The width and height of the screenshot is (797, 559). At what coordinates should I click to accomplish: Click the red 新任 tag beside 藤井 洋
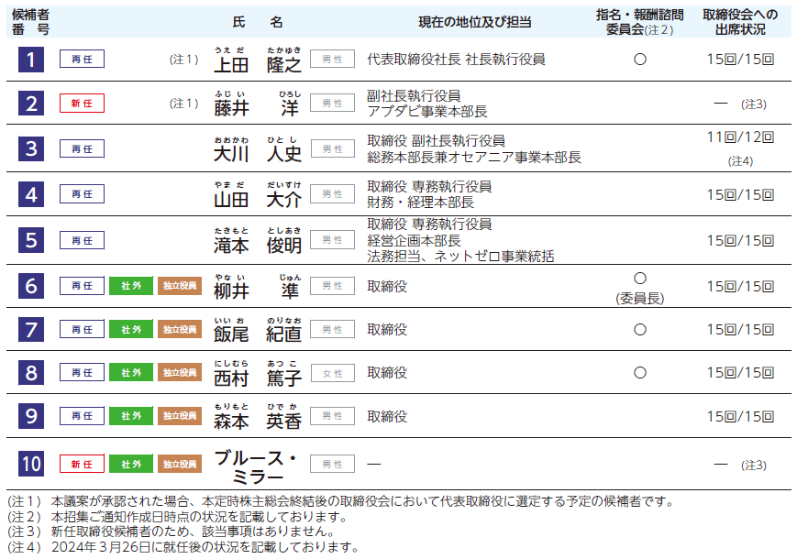(x=82, y=104)
